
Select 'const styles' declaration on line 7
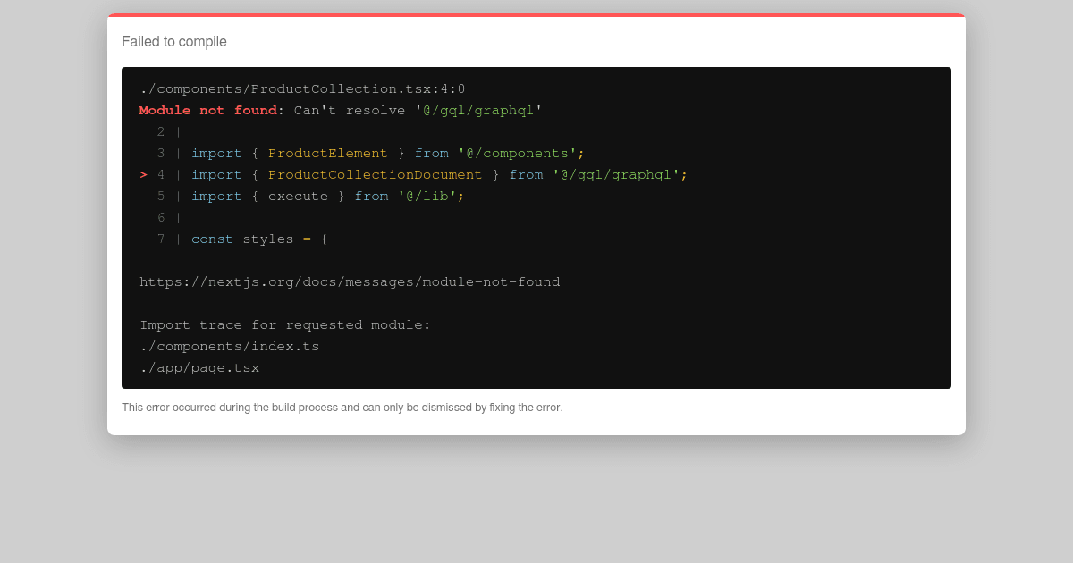[x=241, y=239]
